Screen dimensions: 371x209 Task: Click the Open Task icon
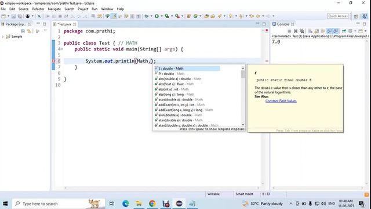point(213,16)
